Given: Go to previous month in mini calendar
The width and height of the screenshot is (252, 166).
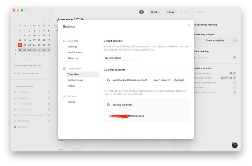Looking at the screenshot, I should coord(45,21).
